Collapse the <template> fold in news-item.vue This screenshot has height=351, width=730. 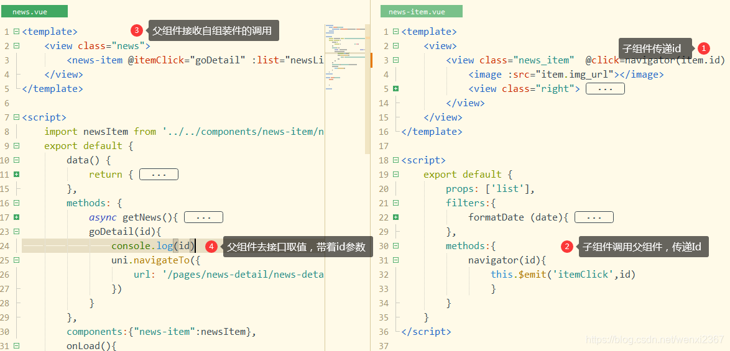(395, 32)
